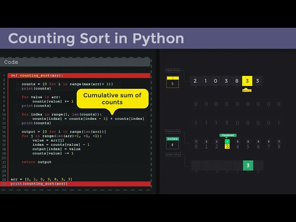Viewport: 296px width, 222px height.
Task: Click the index box value "4"
Action: pos(173,145)
